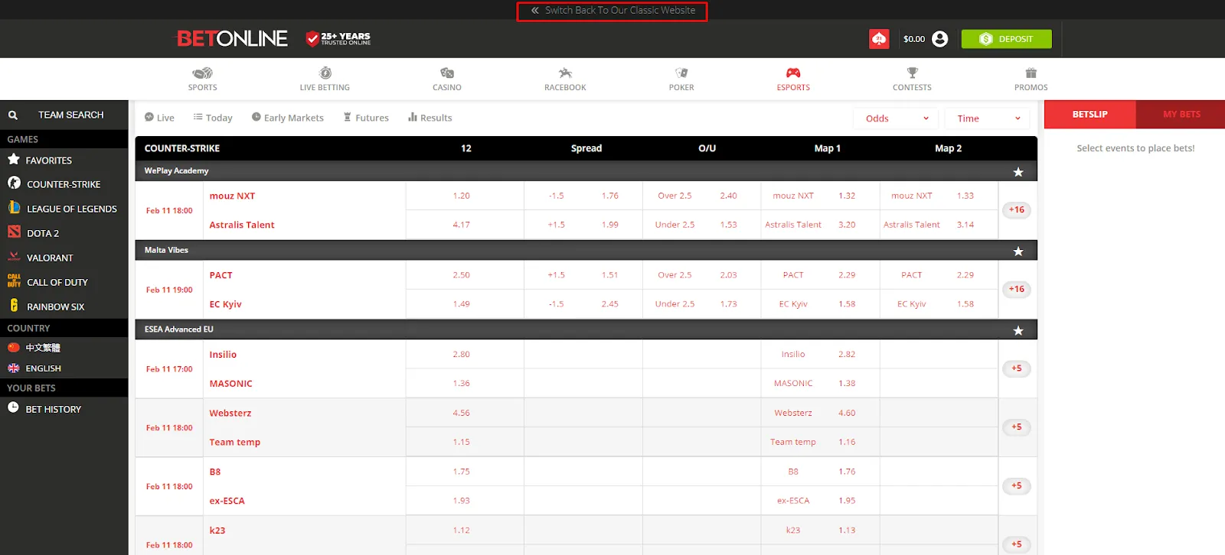This screenshot has width=1225, height=555.
Task: Open the MASONIC team link
Action: tap(230, 384)
